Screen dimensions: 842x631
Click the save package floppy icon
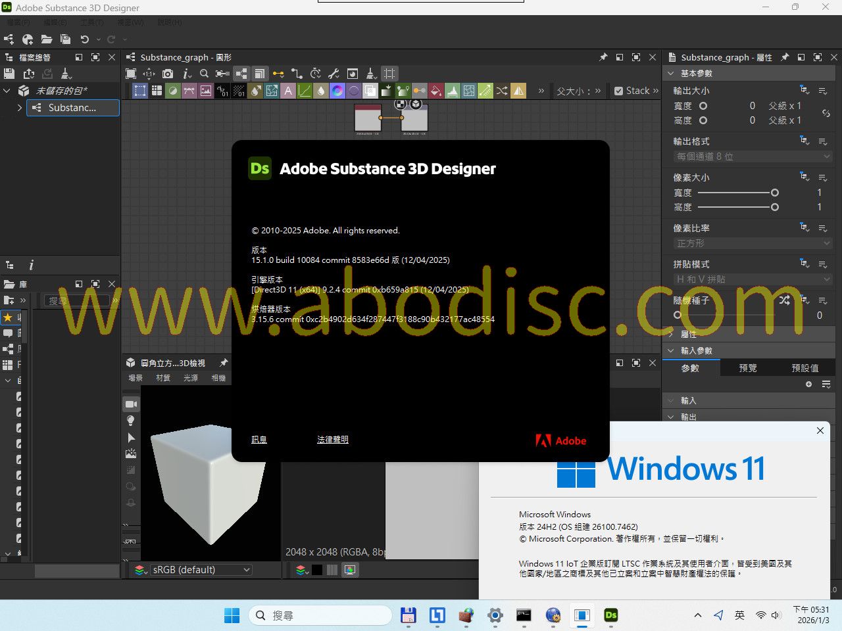pyautogui.click(x=9, y=74)
